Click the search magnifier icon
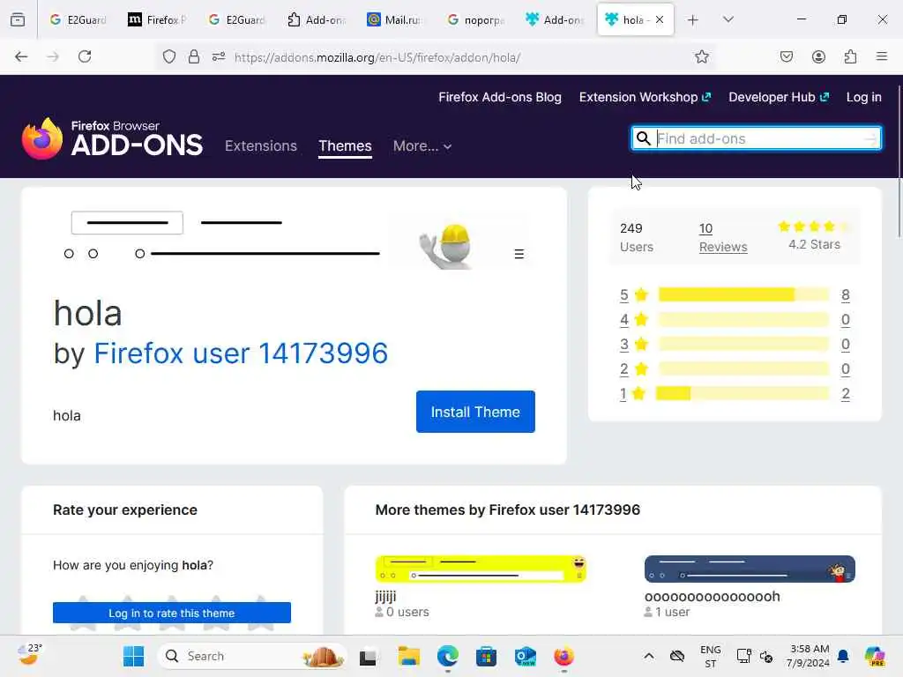Viewport: 903px width, 677px height. (x=643, y=138)
